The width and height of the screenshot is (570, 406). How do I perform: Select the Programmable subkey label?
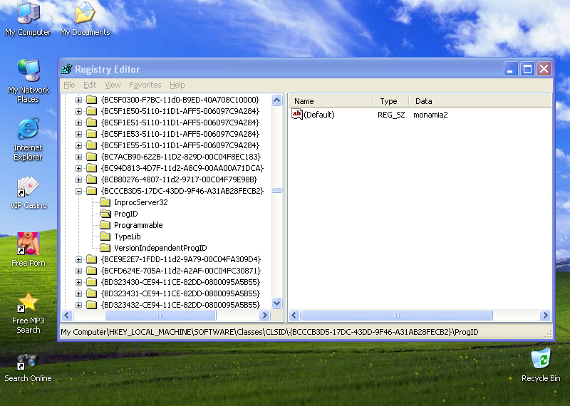tap(138, 225)
